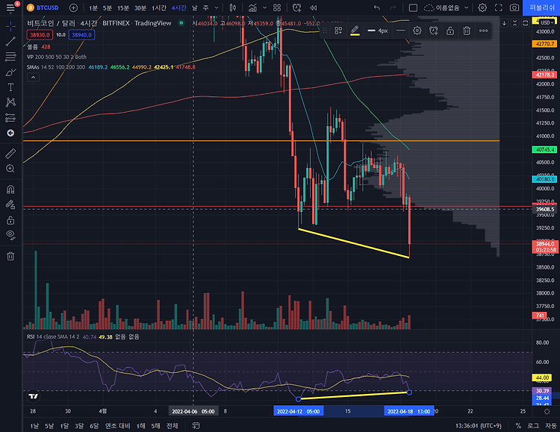Switch to 1시간 timeframe
The width and height of the screenshot is (560, 432).
159,7
